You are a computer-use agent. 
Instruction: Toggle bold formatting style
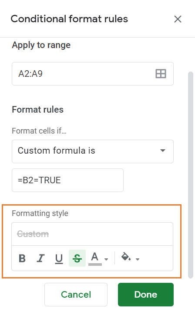click(22, 258)
